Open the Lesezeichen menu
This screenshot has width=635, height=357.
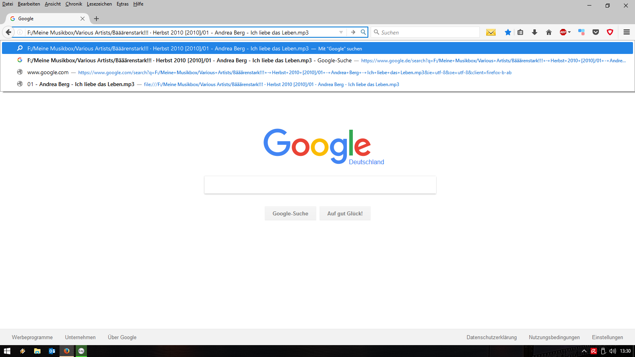pyautogui.click(x=99, y=4)
